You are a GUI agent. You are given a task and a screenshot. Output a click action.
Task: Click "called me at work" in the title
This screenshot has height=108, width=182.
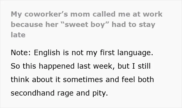tap(127, 14)
